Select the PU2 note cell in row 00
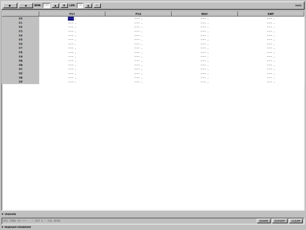306x230 pixels. pyautogui.click(x=137, y=19)
